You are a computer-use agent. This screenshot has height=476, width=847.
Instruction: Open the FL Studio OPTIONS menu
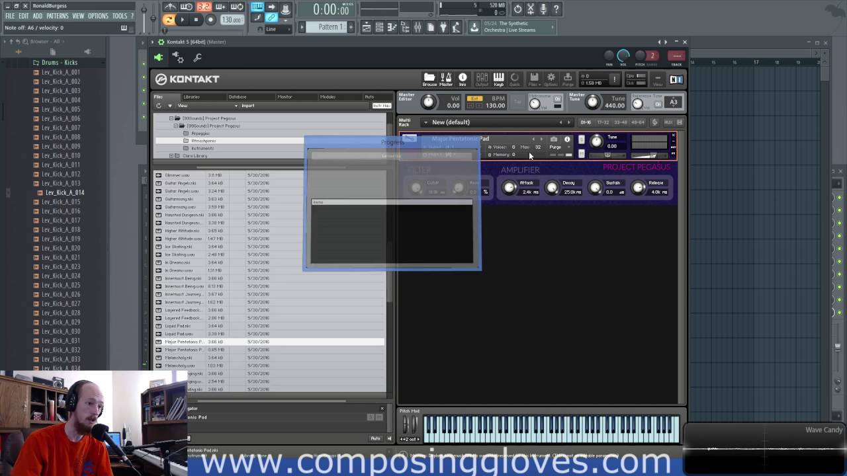click(98, 16)
